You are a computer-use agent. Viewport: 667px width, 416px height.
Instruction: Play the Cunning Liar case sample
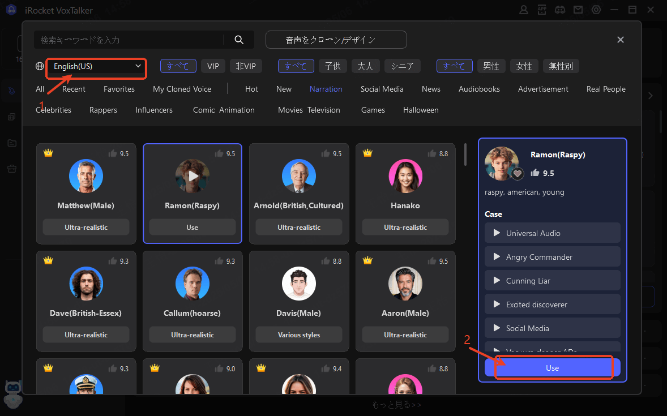[497, 280]
